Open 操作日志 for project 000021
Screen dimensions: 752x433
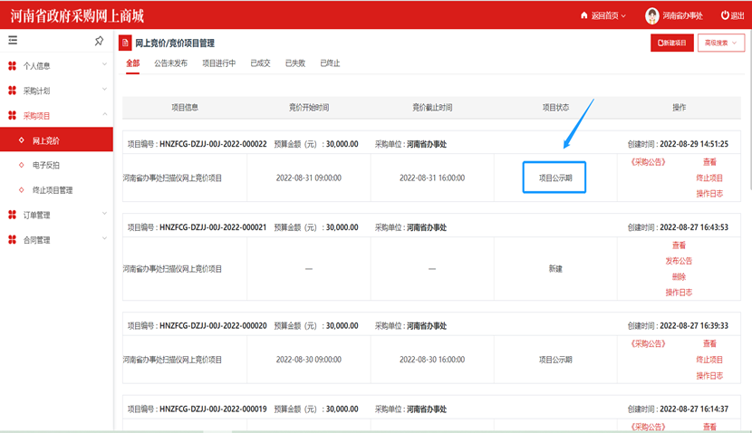pos(679,293)
